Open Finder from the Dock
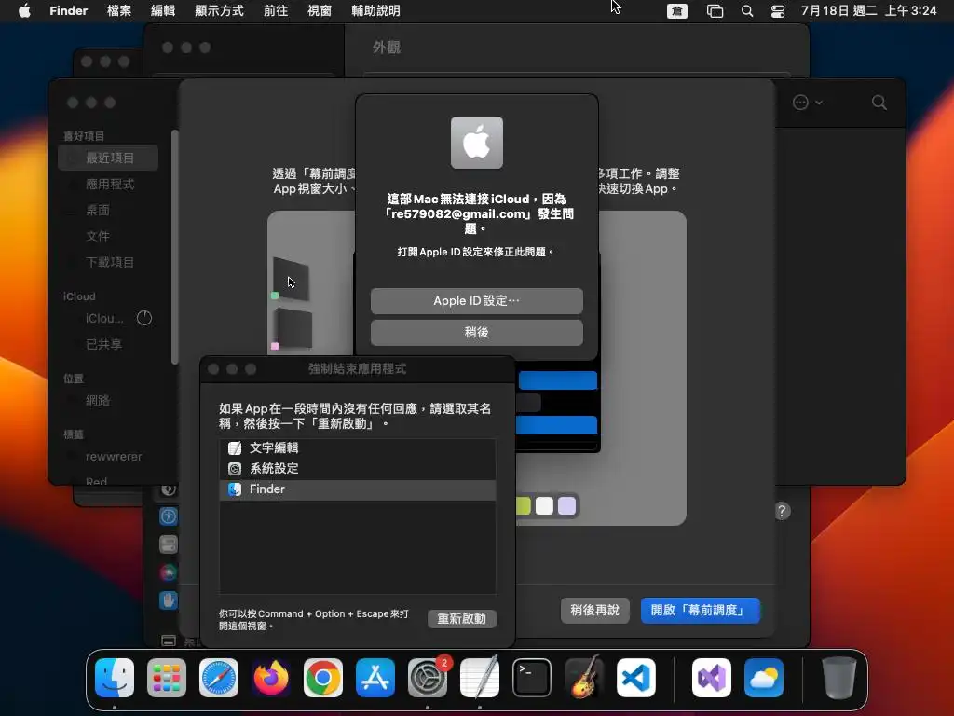The width and height of the screenshot is (954, 716). (115, 678)
